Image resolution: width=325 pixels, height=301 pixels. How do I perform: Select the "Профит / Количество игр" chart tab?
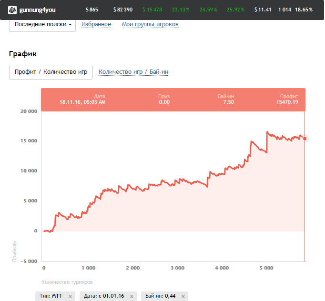(x=51, y=72)
